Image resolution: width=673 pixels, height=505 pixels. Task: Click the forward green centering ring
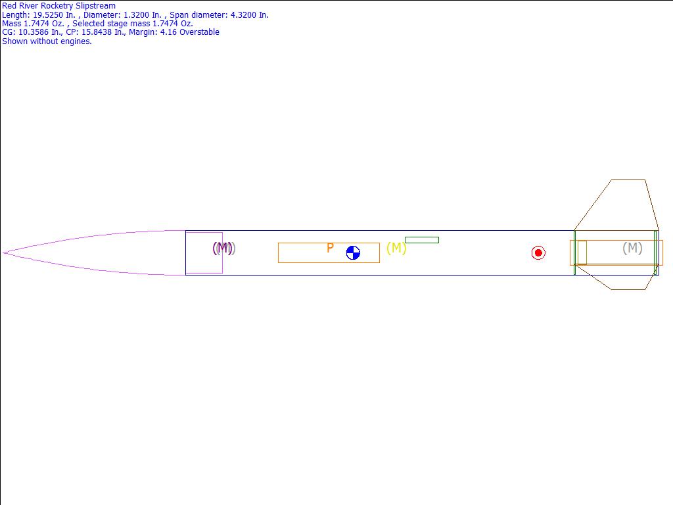coord(574,252)
